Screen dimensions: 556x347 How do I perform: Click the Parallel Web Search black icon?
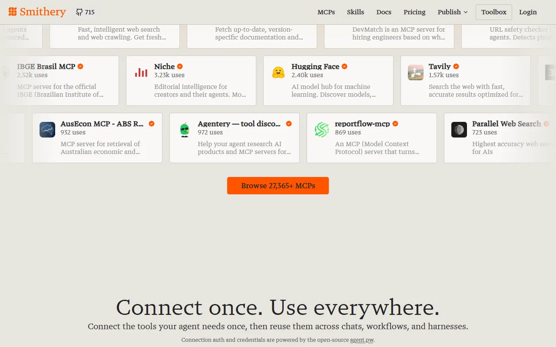tap(459, 130)
